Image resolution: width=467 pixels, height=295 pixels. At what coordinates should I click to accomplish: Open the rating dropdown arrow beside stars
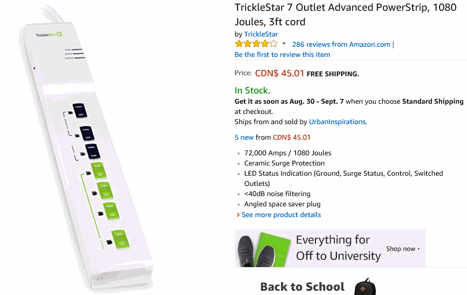pyautogui.click(x=284, y=44)
